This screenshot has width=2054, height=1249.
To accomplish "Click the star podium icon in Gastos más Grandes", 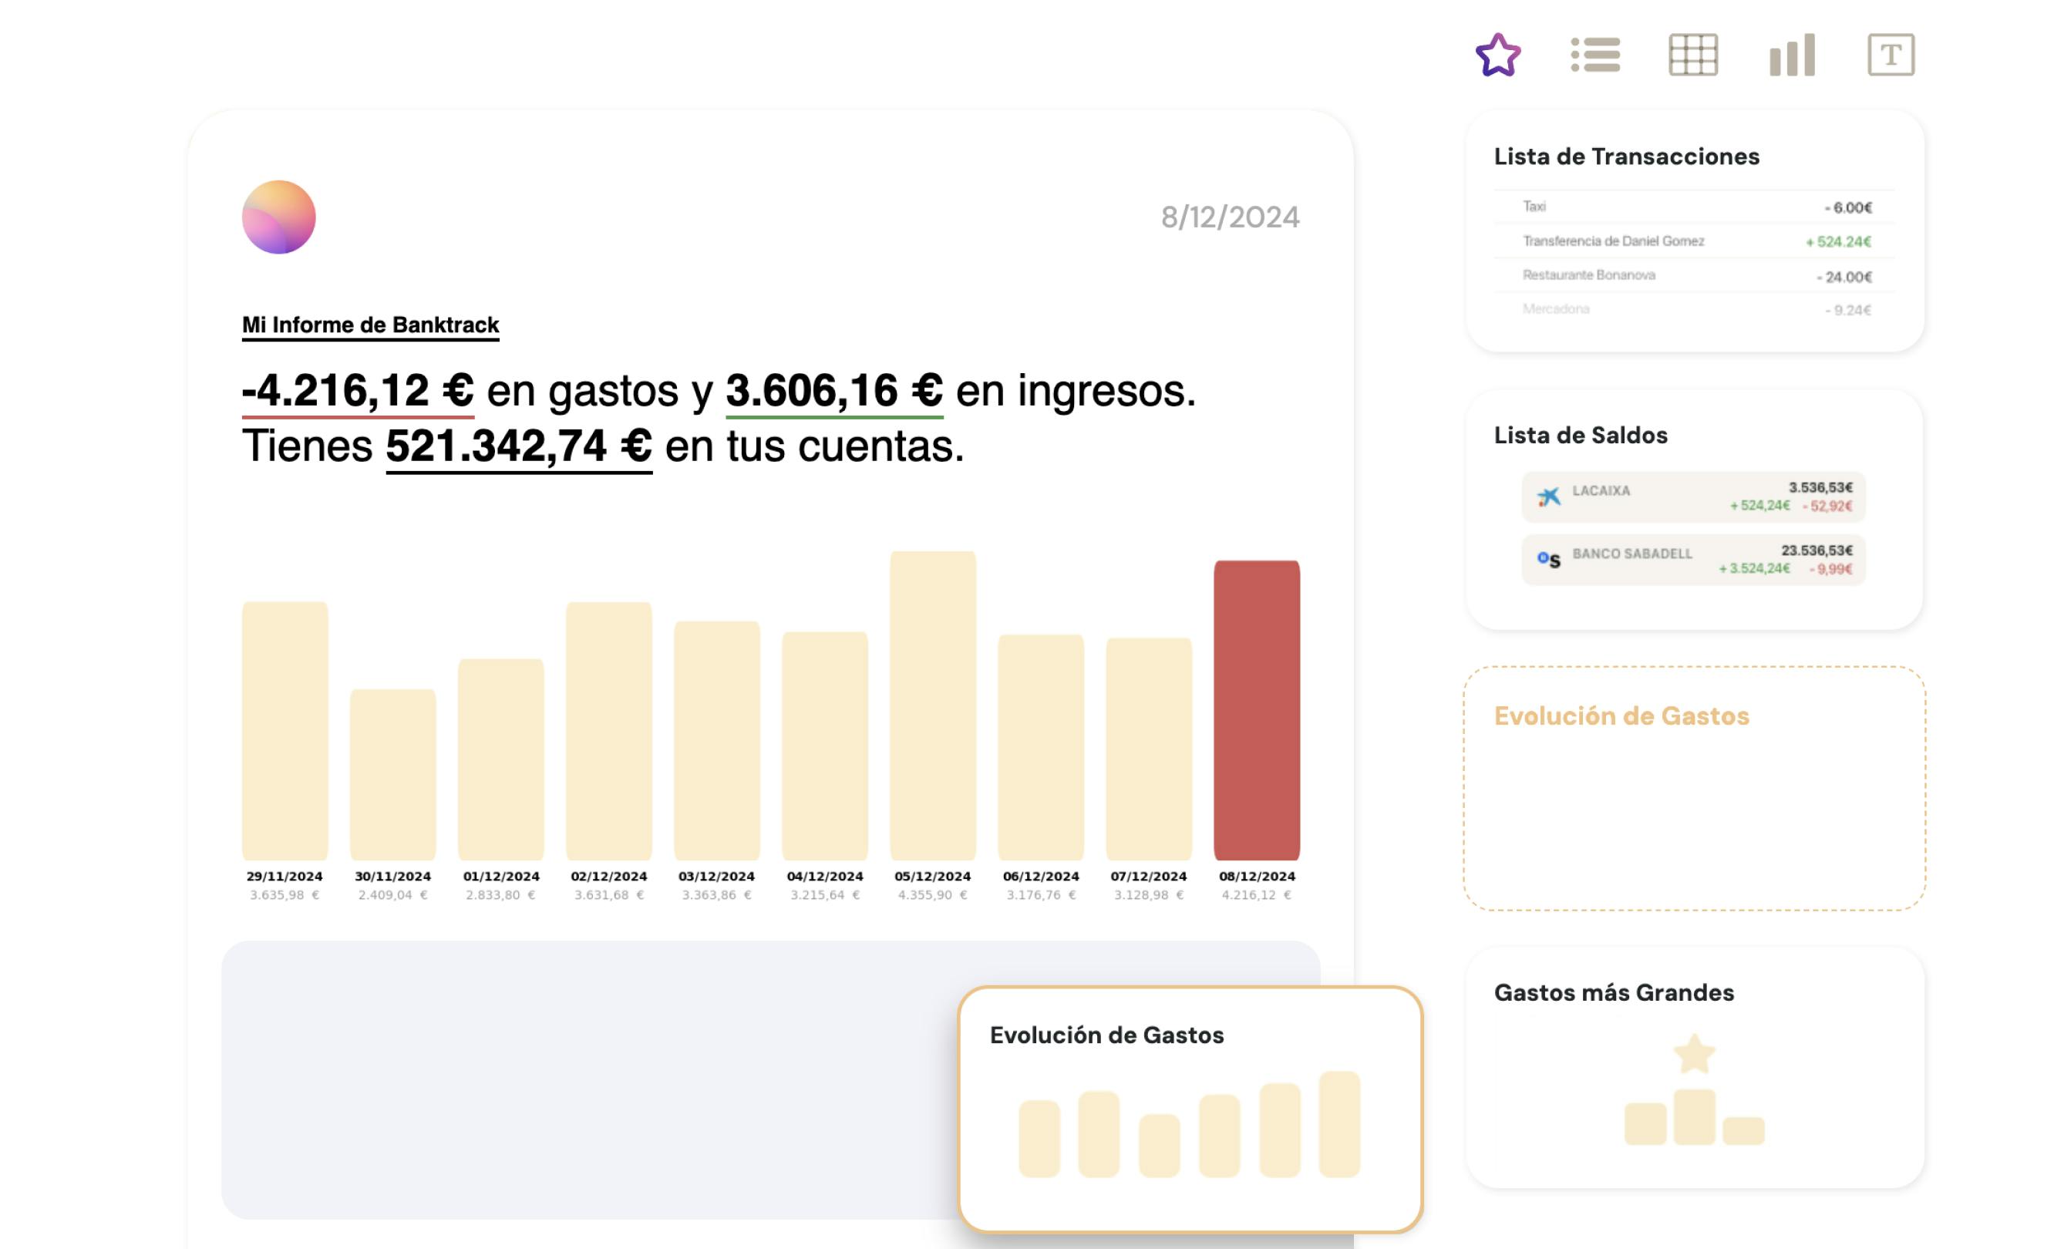I will click(x=1694, y=1089).
